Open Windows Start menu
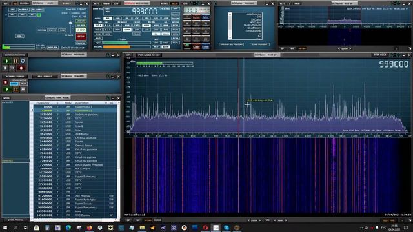The width and height of the screenshot is (413, 232). (x=5, y=227)
